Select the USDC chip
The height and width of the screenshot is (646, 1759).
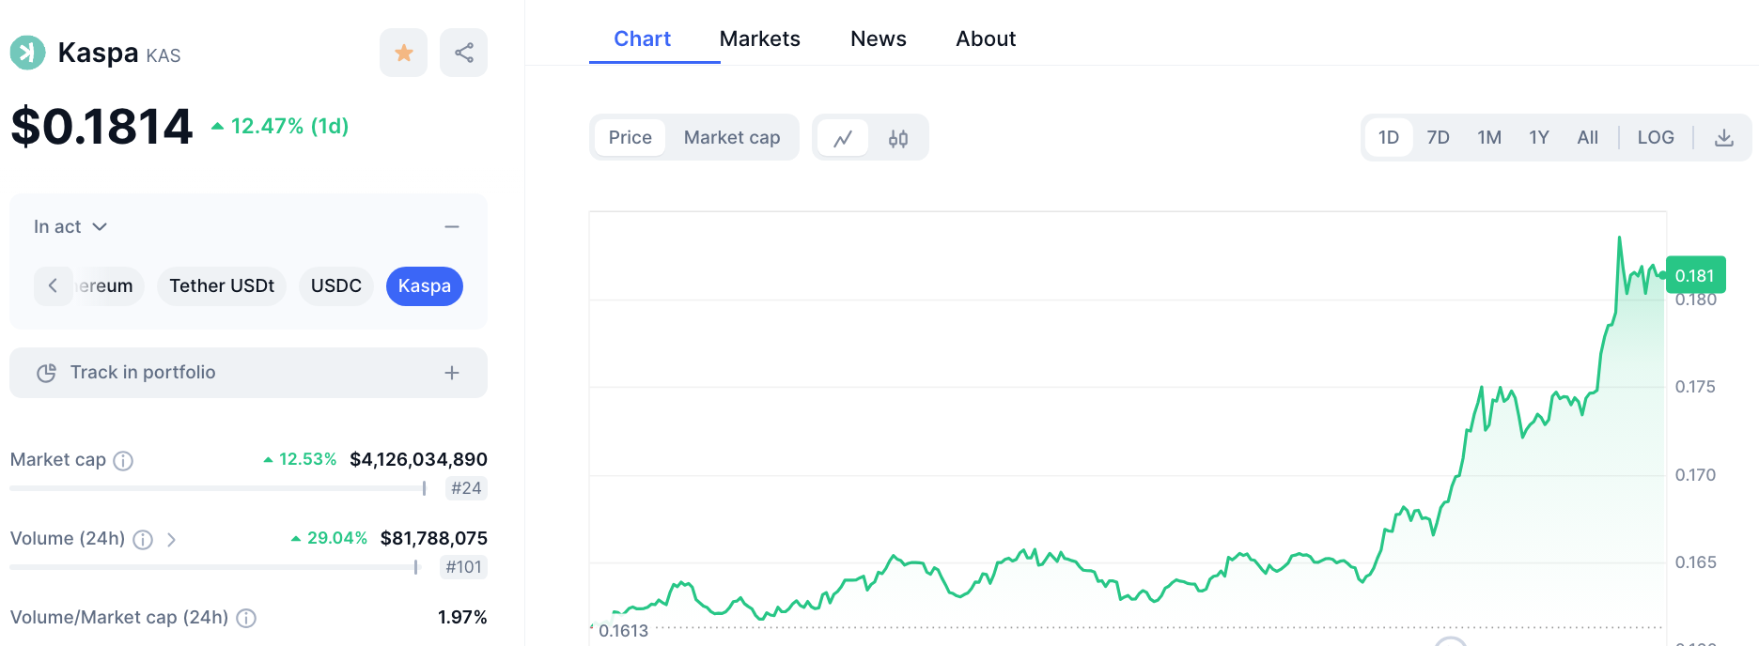pyautogui.click(x=336, y=285)
